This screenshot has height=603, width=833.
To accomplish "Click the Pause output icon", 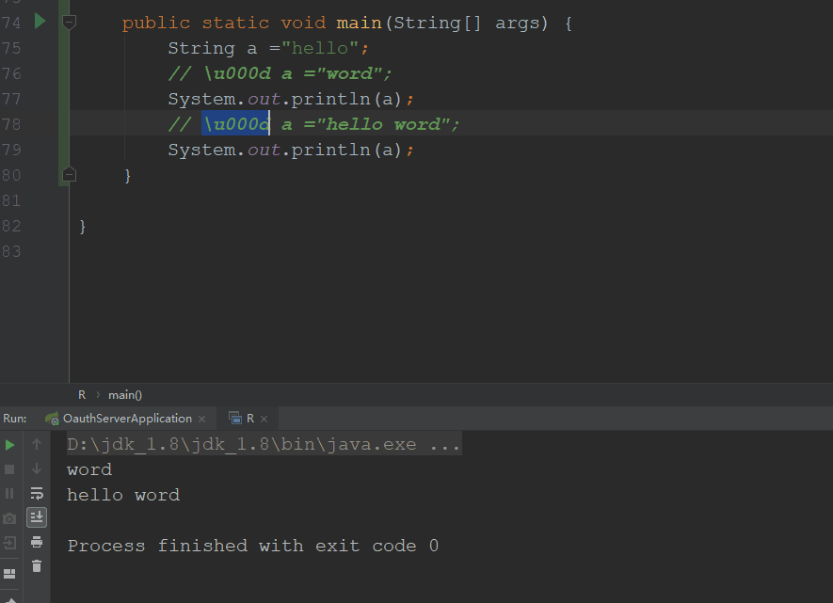I will click(x=10, y=493).
